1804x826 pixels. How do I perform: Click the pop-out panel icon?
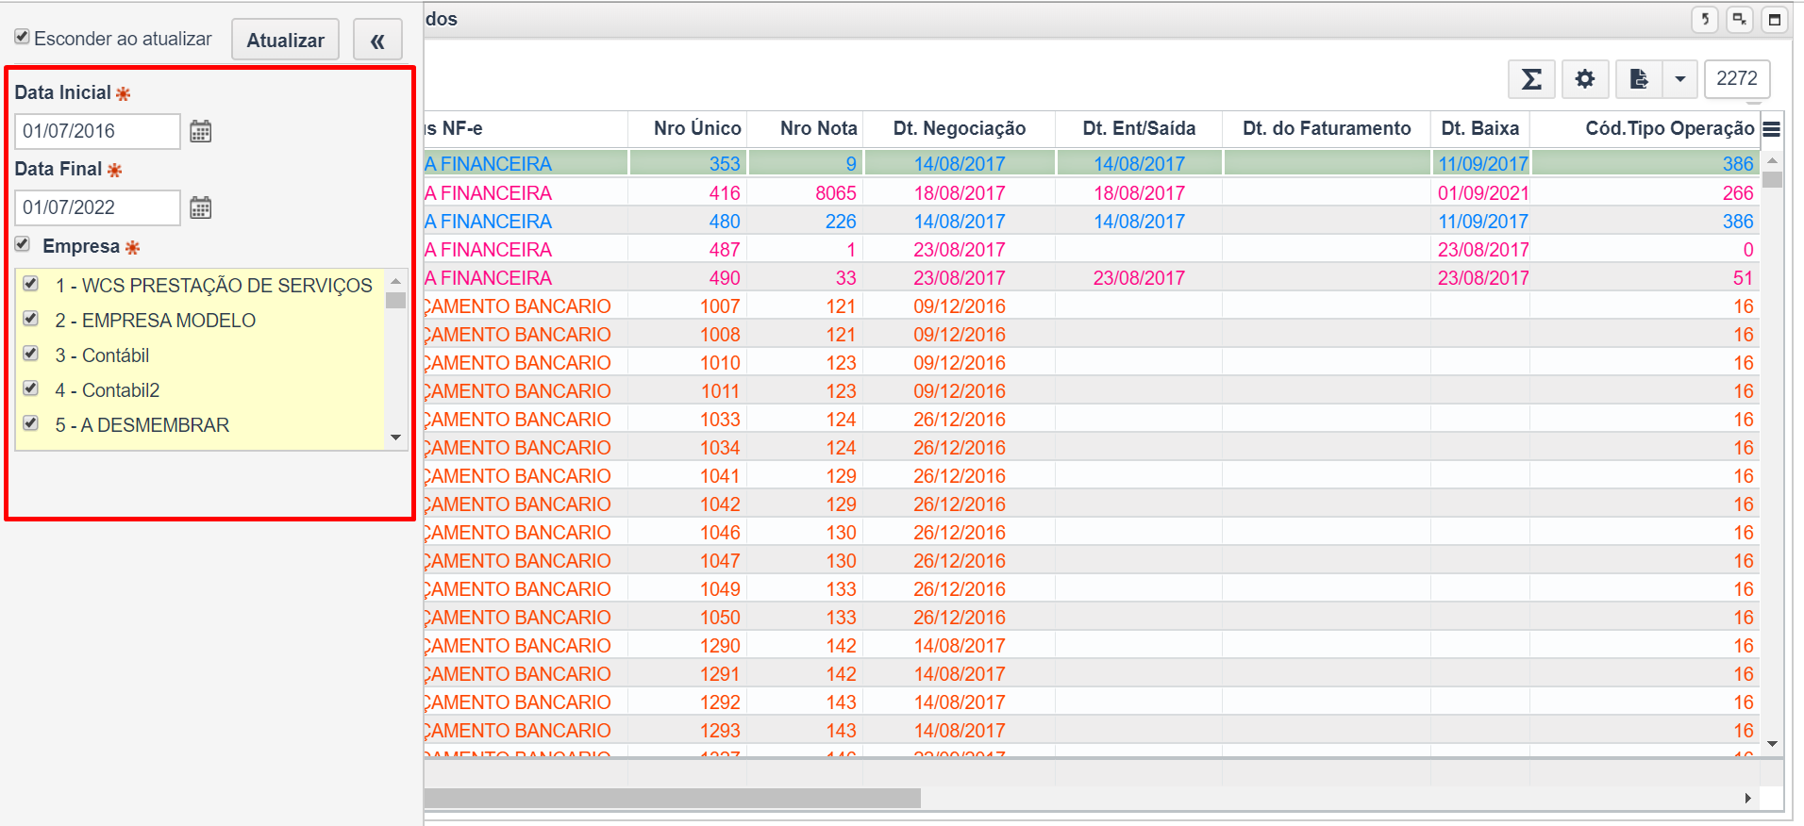[x=1740, y=19]
